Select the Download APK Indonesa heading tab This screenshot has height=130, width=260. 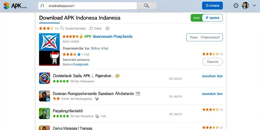(79, 18)
